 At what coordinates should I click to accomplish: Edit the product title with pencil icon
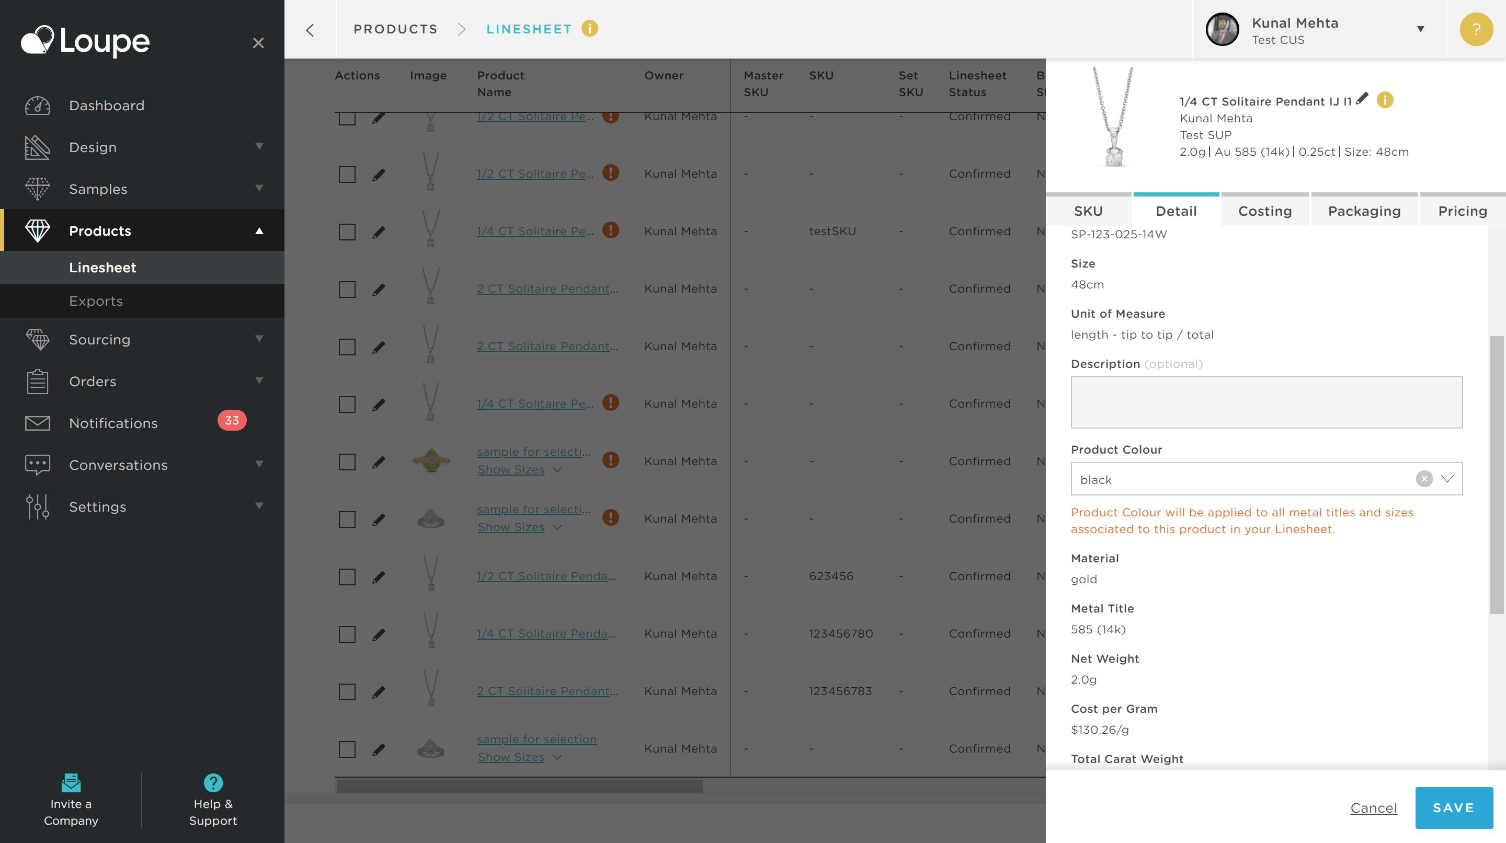tap(1362, 99)
